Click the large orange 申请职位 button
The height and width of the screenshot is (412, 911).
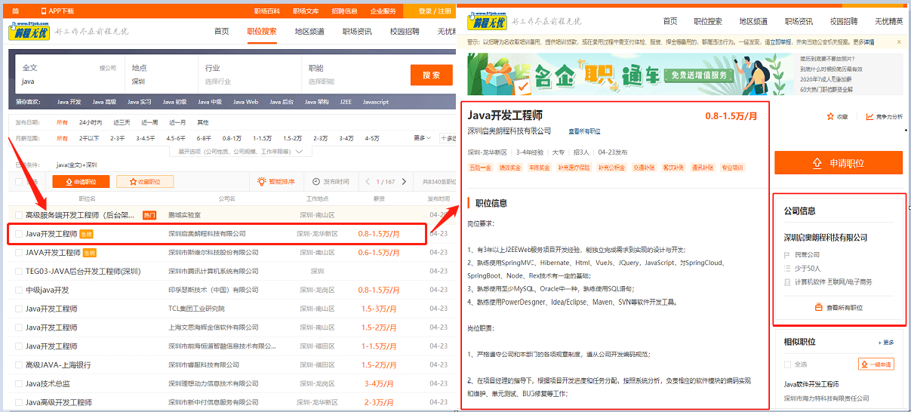point(839,163)
